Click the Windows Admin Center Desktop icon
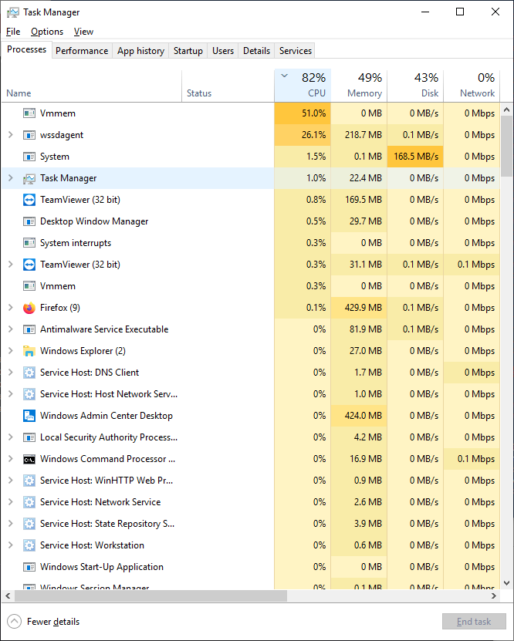This screenshot has width=514, height=641. (29, 415)
